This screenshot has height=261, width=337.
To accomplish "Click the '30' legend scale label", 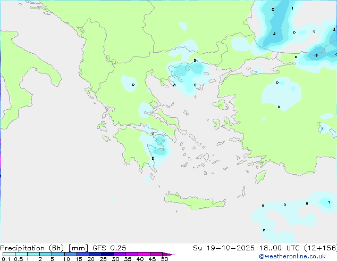I will [x=115, y=259].
